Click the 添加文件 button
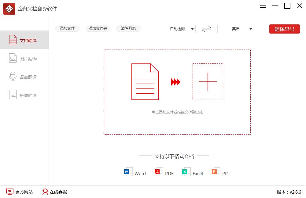 [x=67, y=28]
